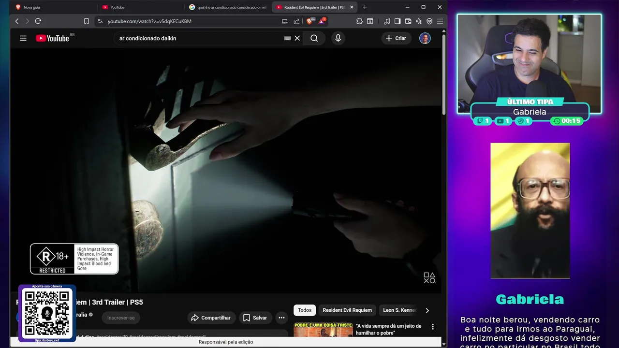The width and height of the screenshot is (619, 348).
Task: Click the 'Criar' create button
Action: coord(396,38)
